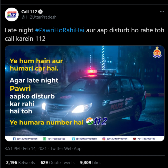
Task: Click the verified badge next to Call 112
Action: tap(41, 12)
